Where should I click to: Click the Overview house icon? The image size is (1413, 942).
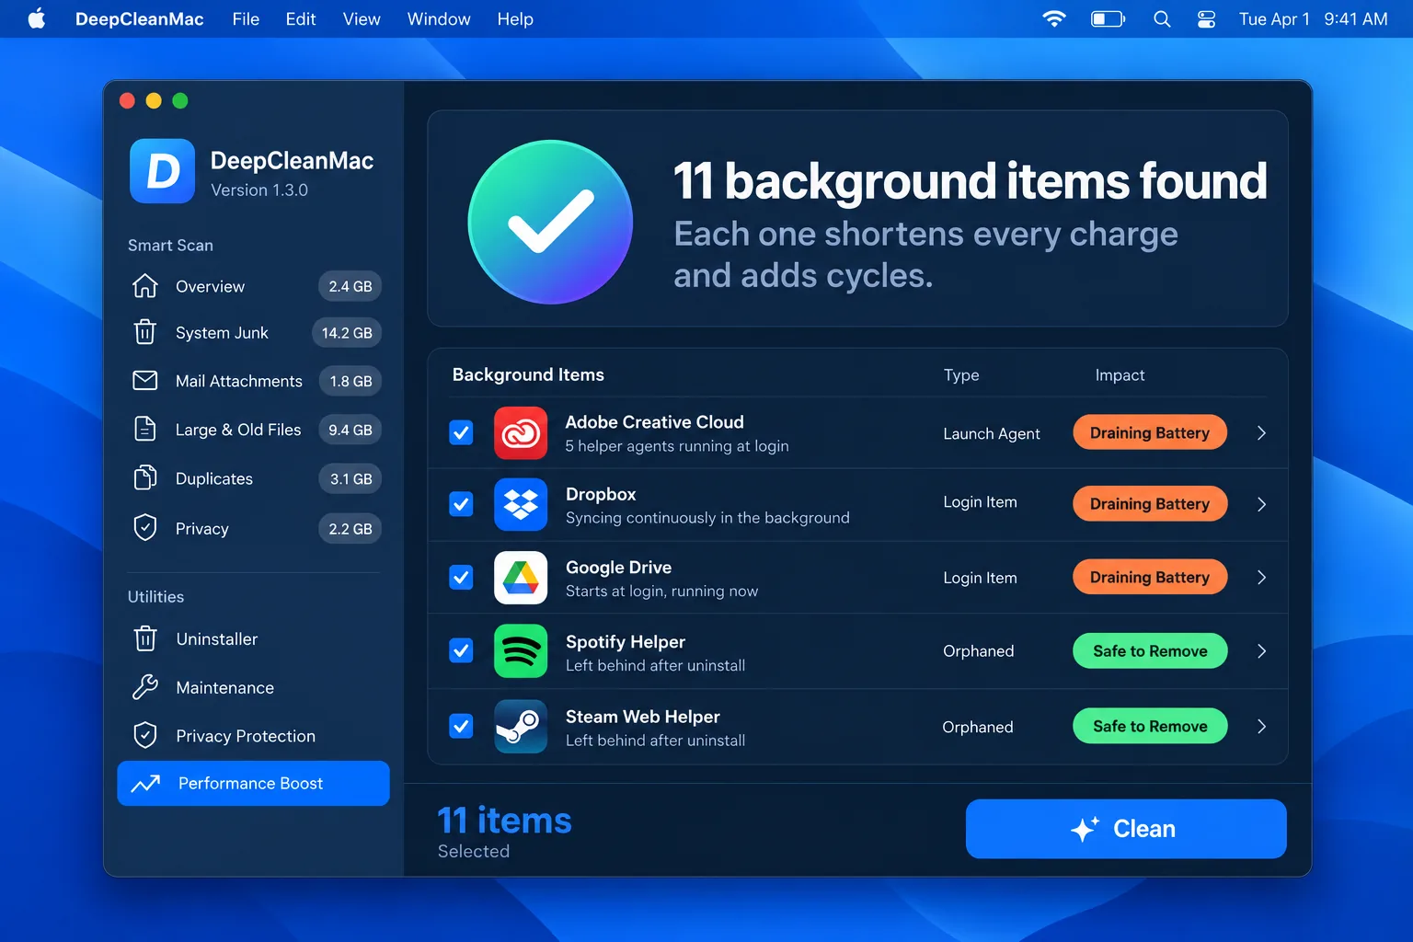145,286
